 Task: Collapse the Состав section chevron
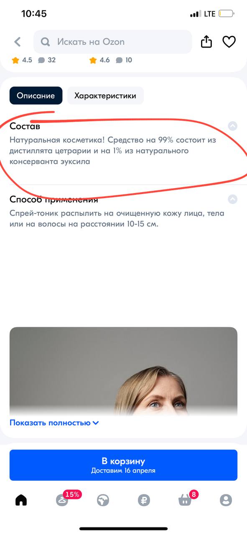point(233,126)
